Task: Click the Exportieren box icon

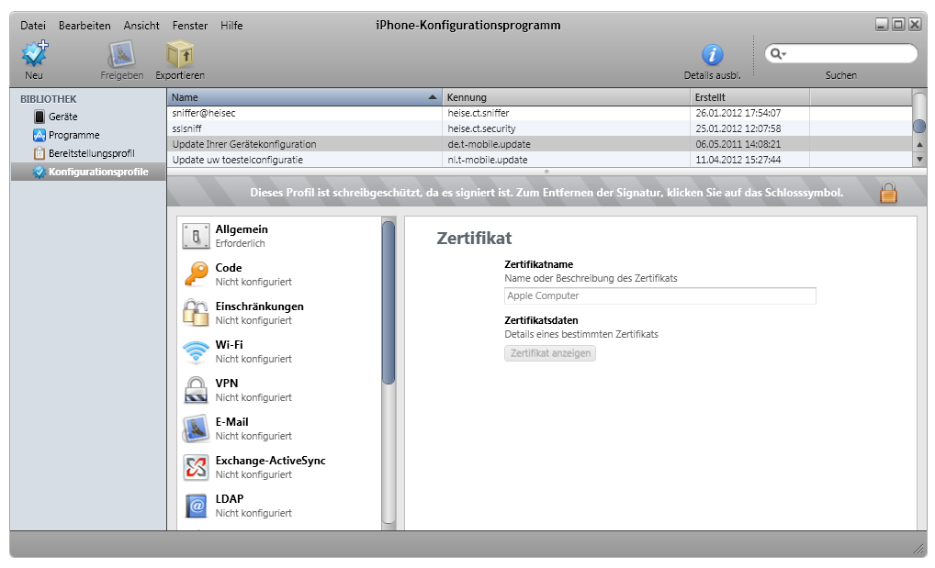Action: 179,55
